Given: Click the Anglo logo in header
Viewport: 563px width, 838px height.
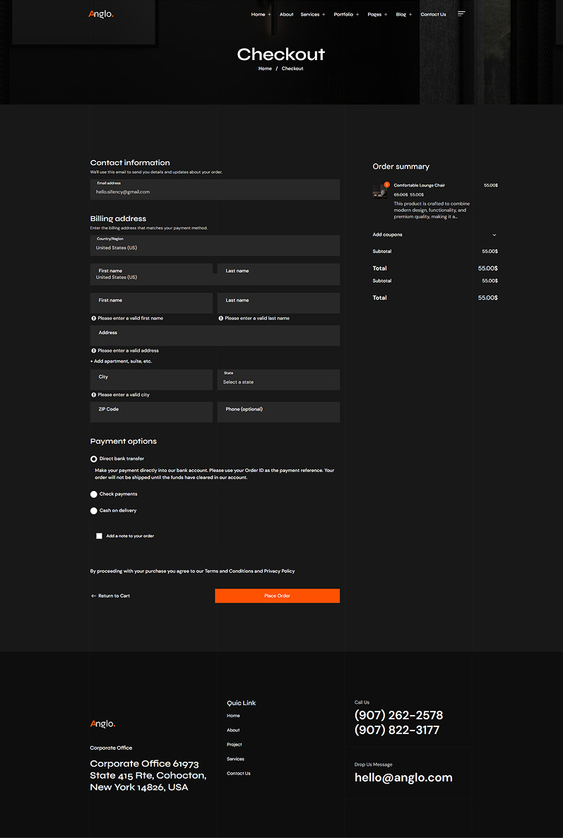Looking at the screenshot, I should (101, 14).
